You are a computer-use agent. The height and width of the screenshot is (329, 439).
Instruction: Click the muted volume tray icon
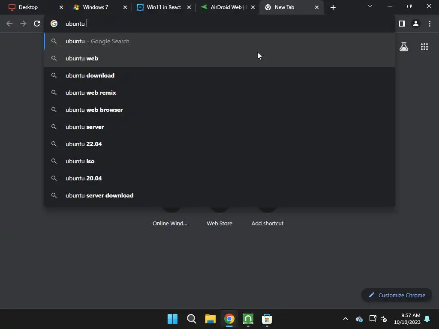[x=384, y=319]
